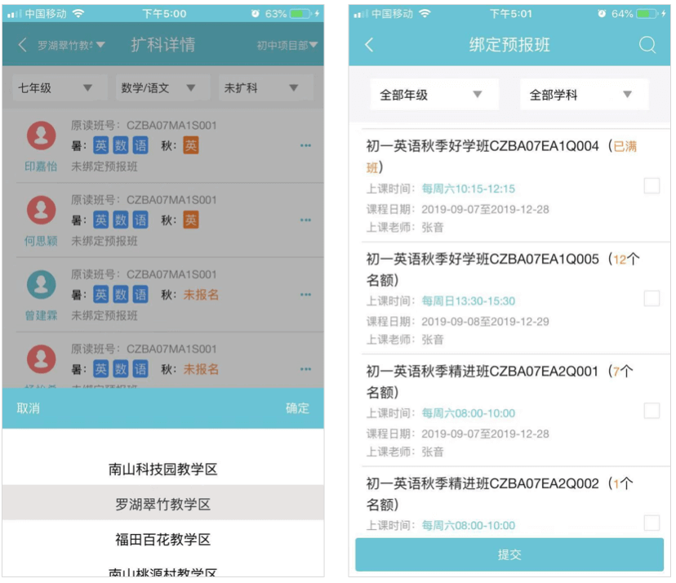676x583 pixels.
Task: Expand the 全部年级 dropdown
Action: point(433,95)
